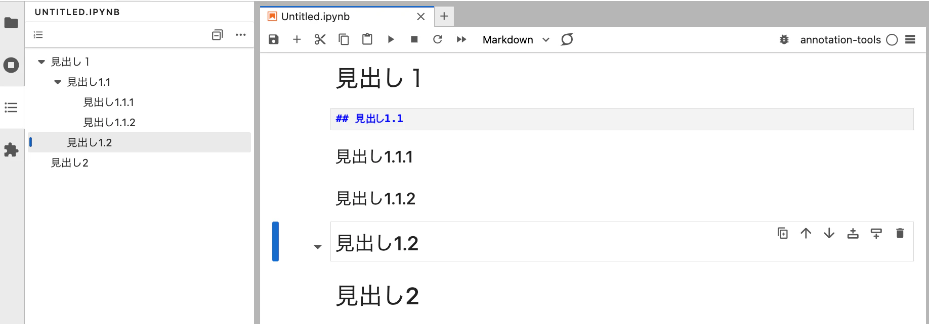This screenshot has width=929, height=324.
Task: Open the Markdown cell type dropdown
Action: click(516, 40)
